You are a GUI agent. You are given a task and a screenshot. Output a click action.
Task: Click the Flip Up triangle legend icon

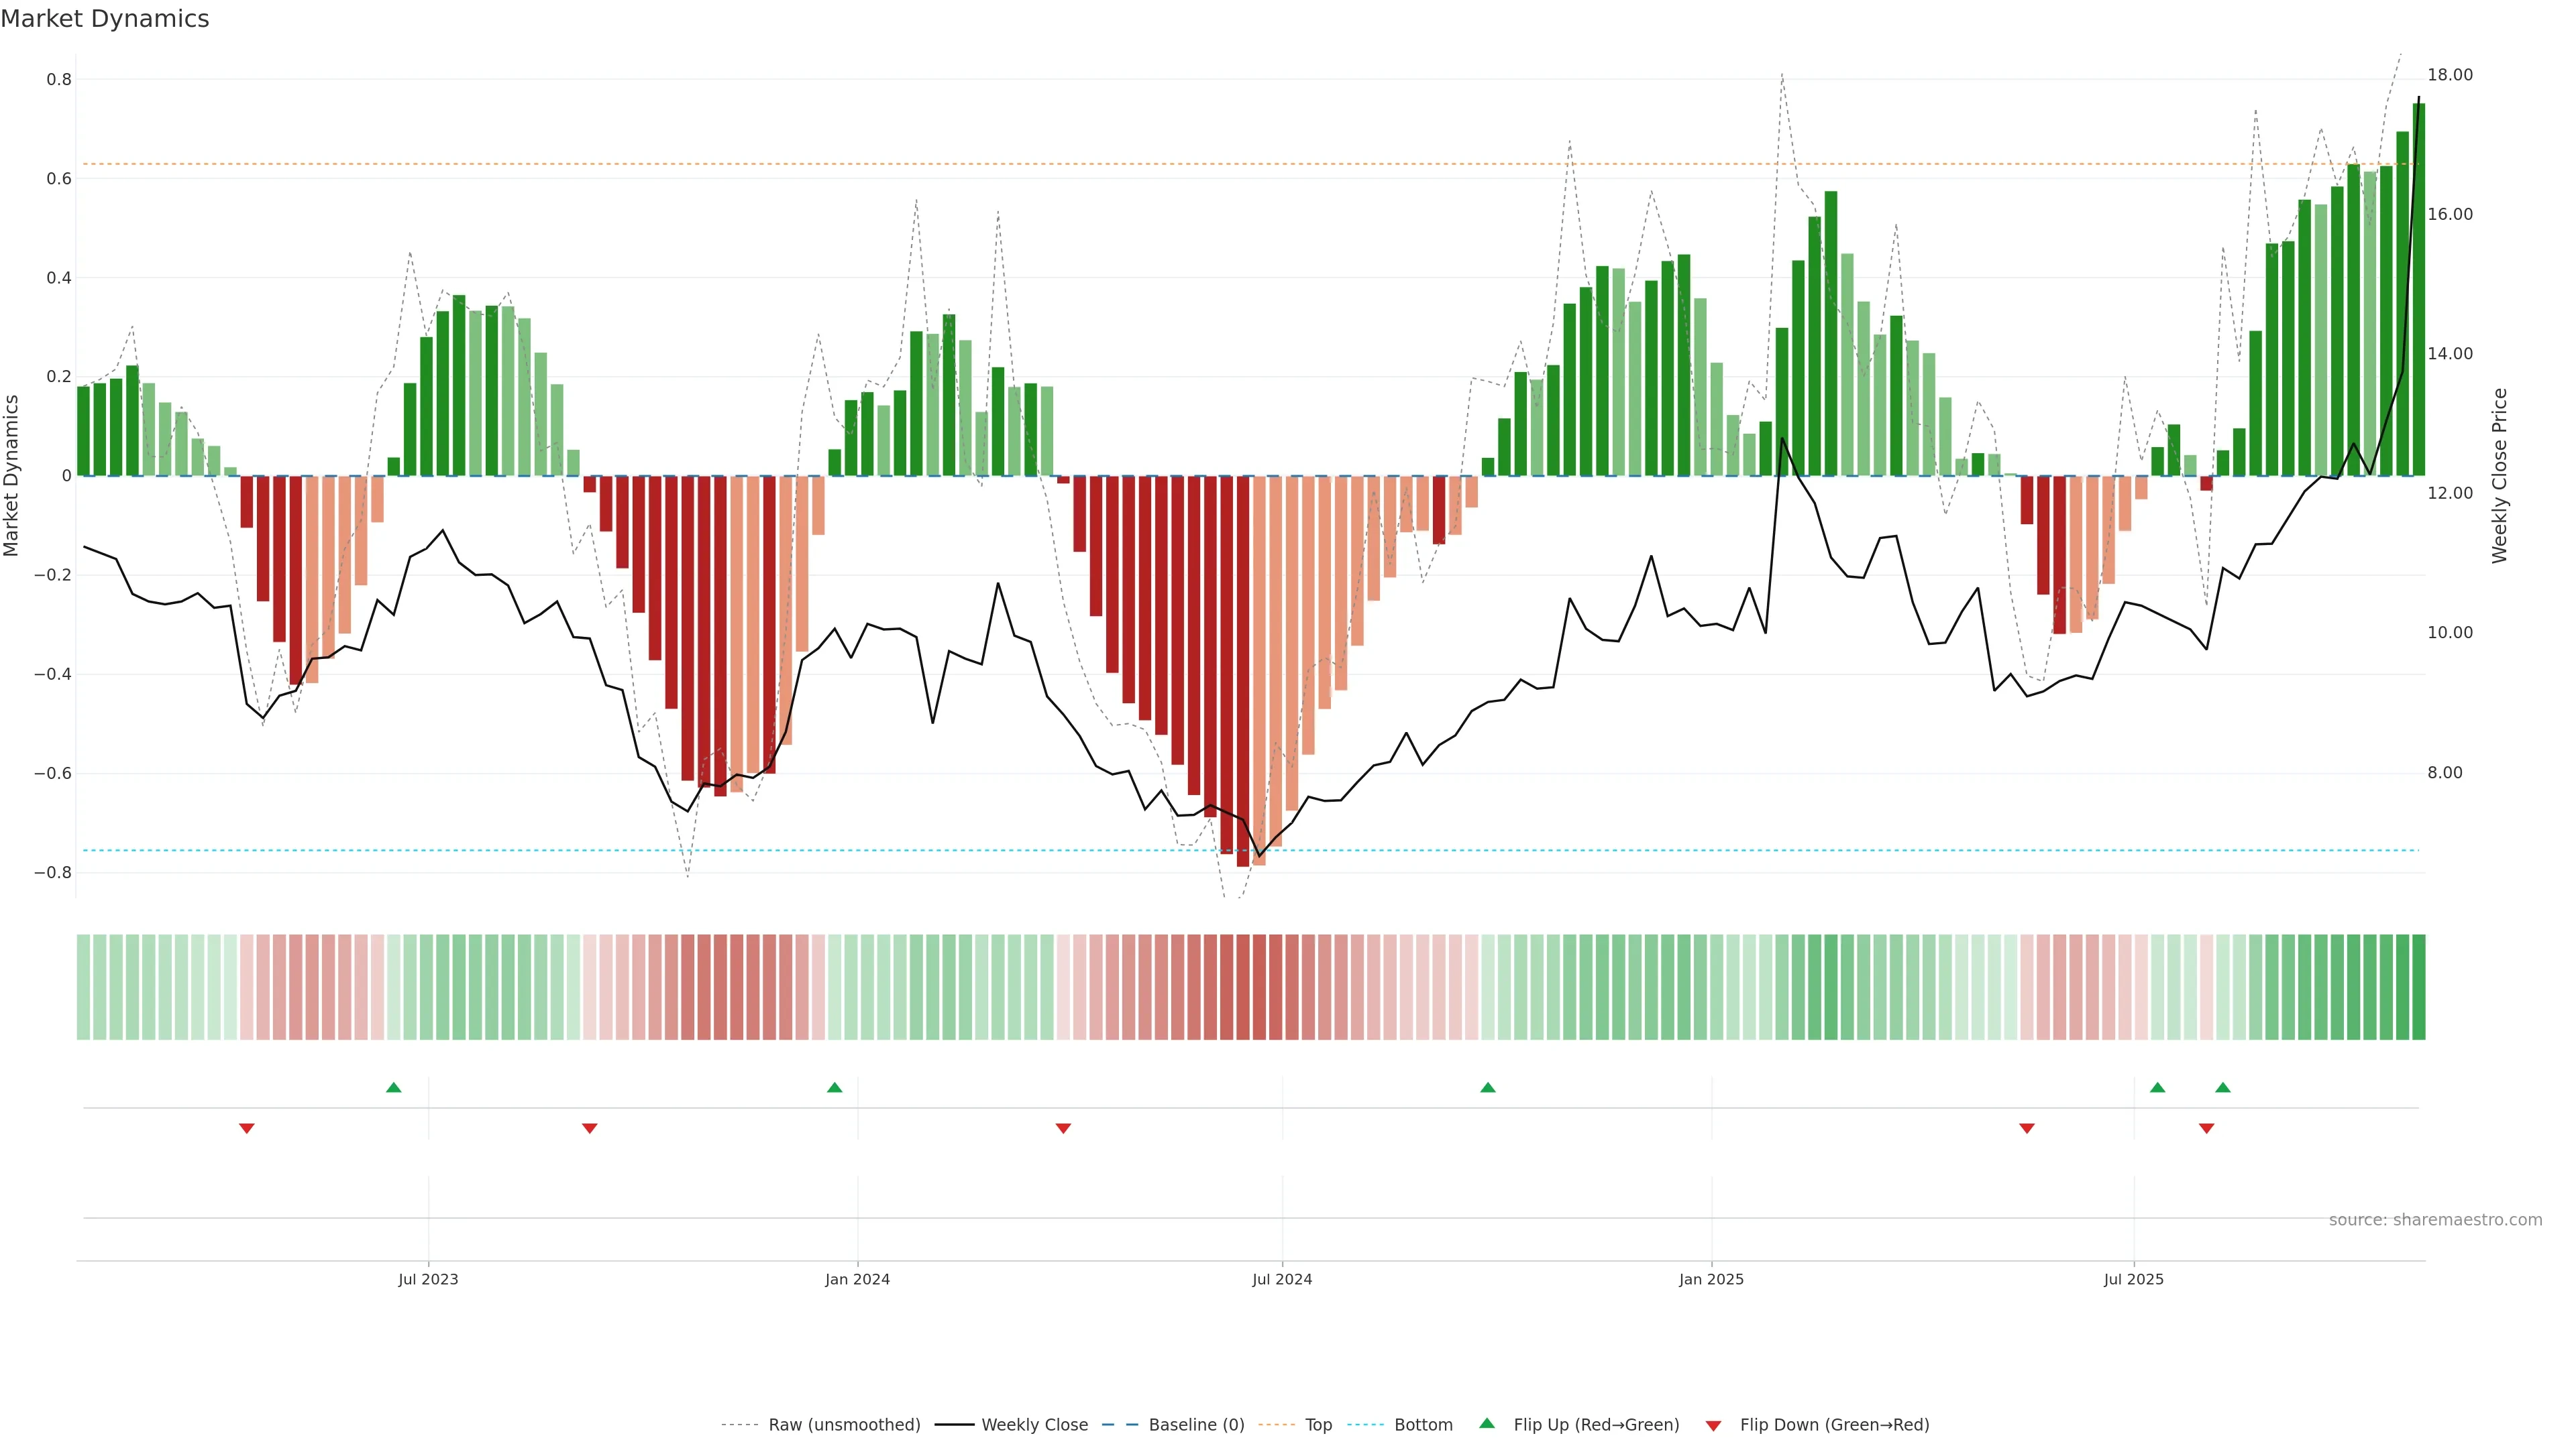click(x=1487, y=1423)
